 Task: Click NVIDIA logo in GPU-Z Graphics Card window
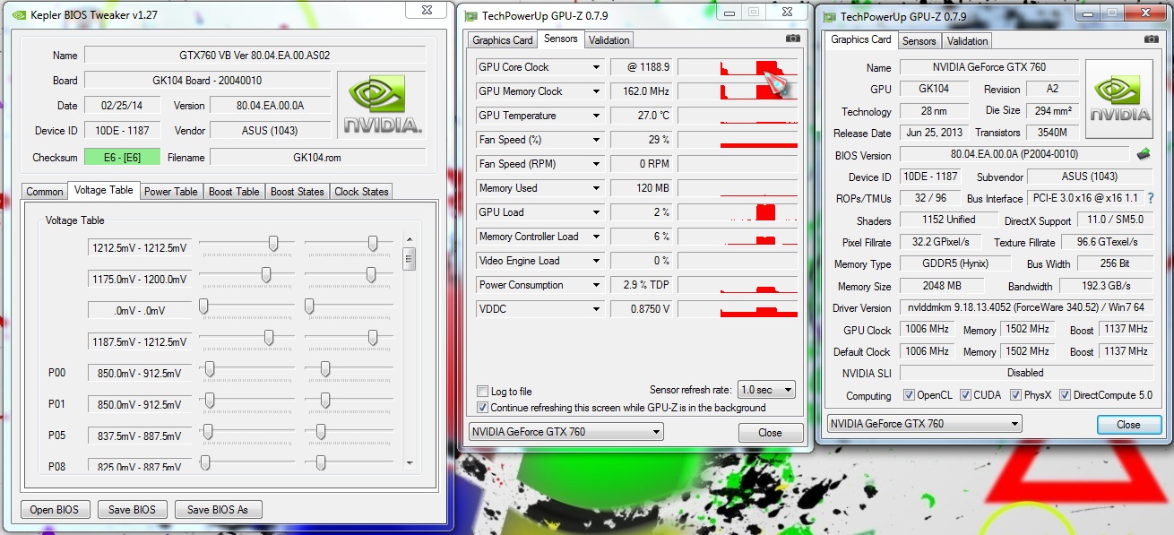coord(1118,99)
